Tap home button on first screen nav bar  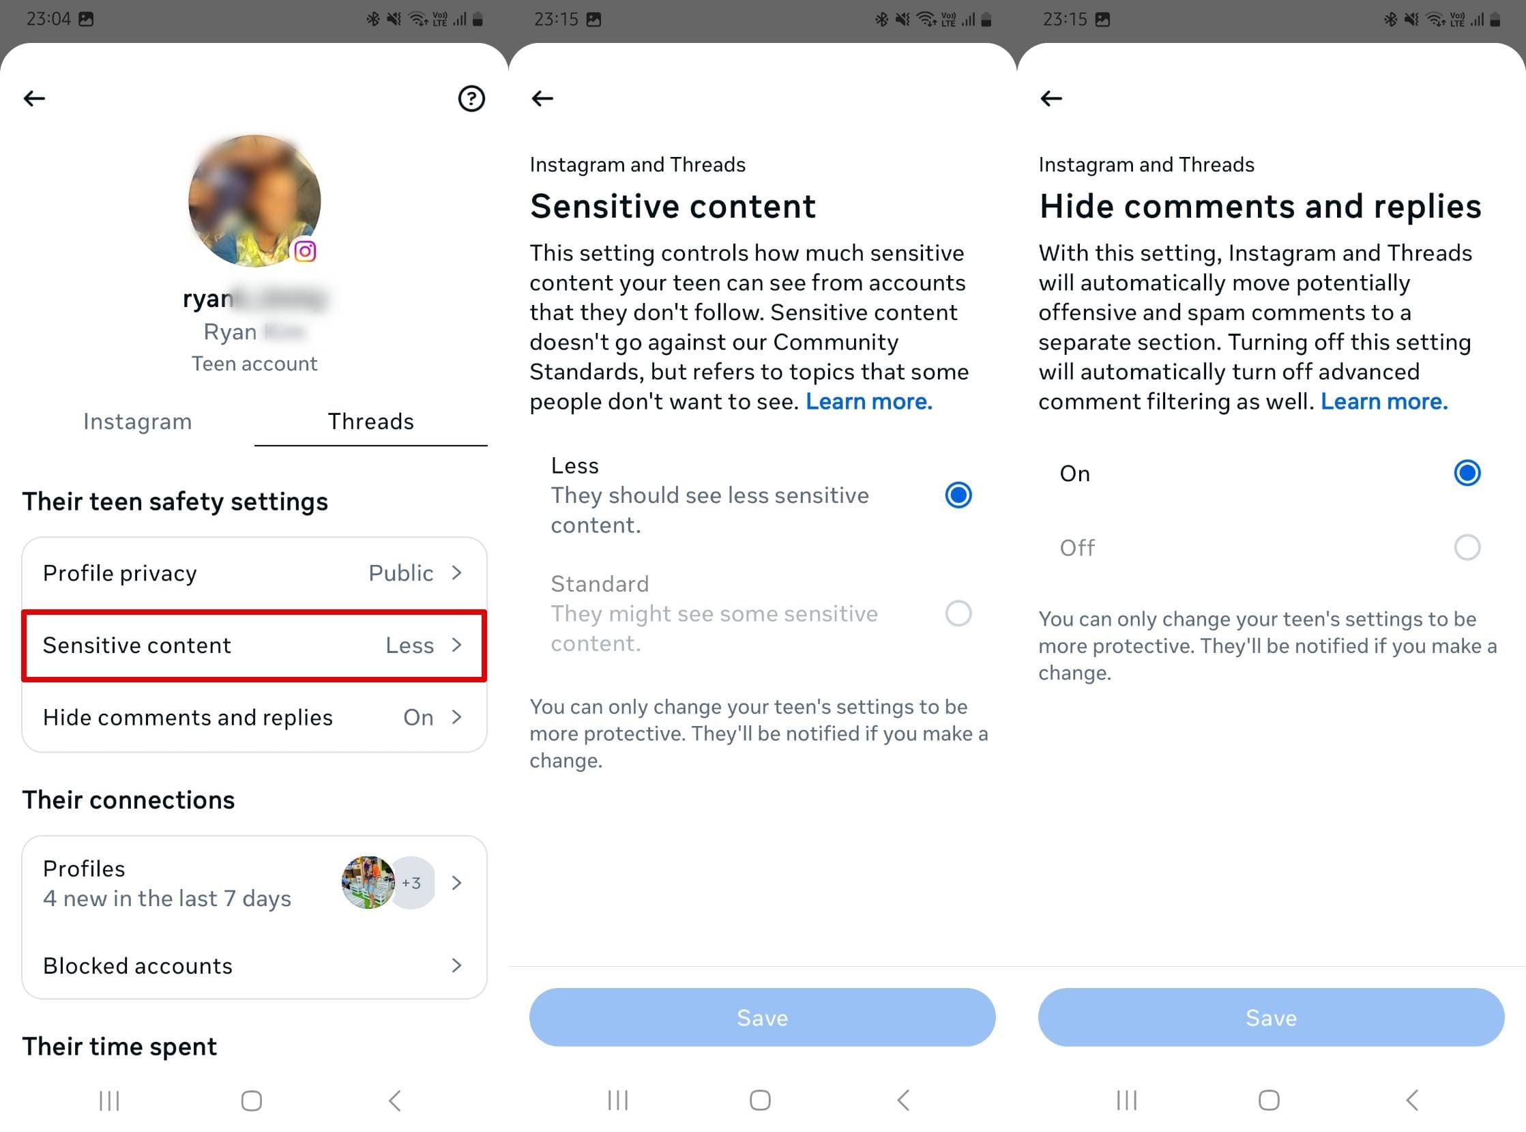251,1101
